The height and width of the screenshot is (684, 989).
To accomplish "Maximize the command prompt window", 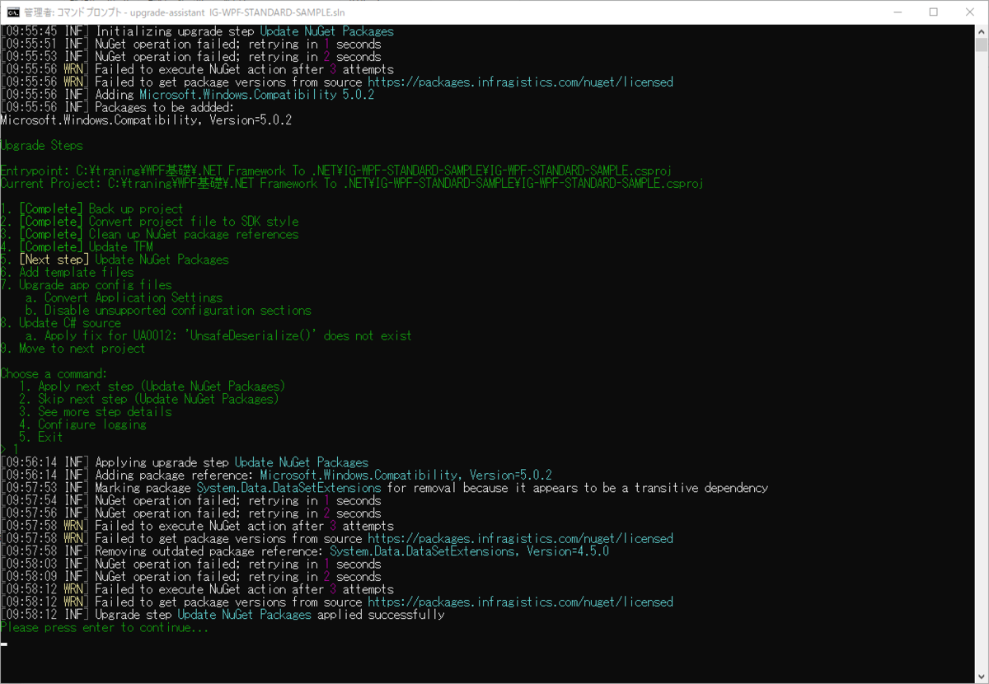I will pos(934,12).
